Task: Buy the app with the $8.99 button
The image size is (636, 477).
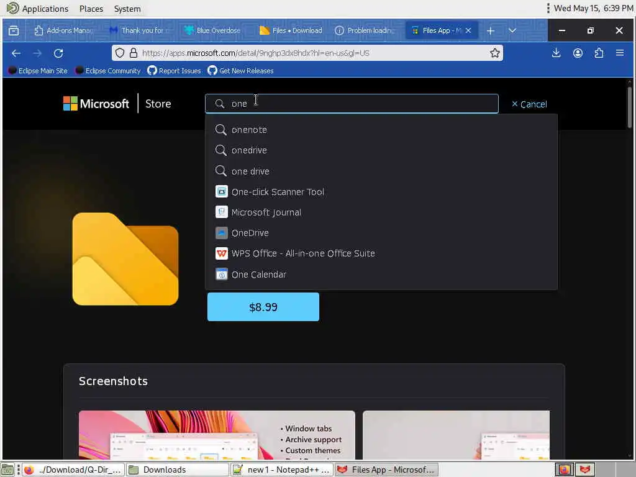Action: point(263,307)
